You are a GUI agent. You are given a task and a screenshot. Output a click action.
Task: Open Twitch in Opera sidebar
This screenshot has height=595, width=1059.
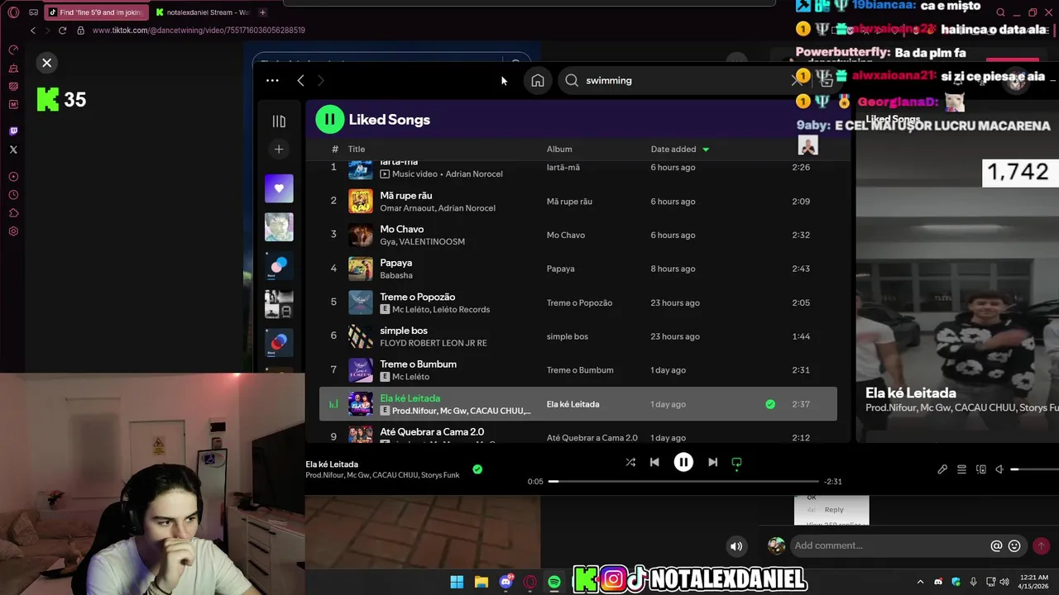[13, 131]
